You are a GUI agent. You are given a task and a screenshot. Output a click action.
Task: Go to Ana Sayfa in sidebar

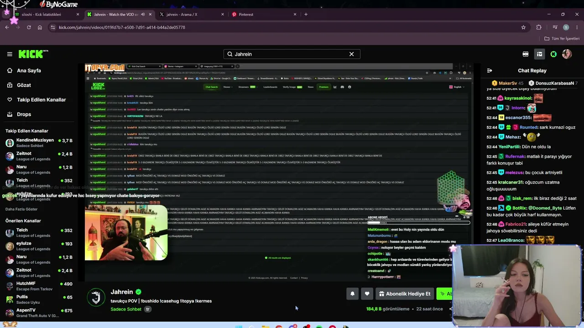pyautogui.click(x=29, y=71)
